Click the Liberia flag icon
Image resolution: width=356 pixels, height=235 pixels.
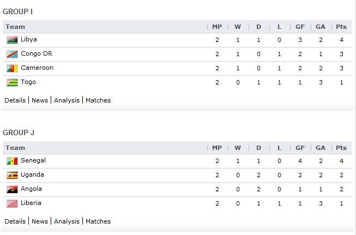(x=12, y=204)
